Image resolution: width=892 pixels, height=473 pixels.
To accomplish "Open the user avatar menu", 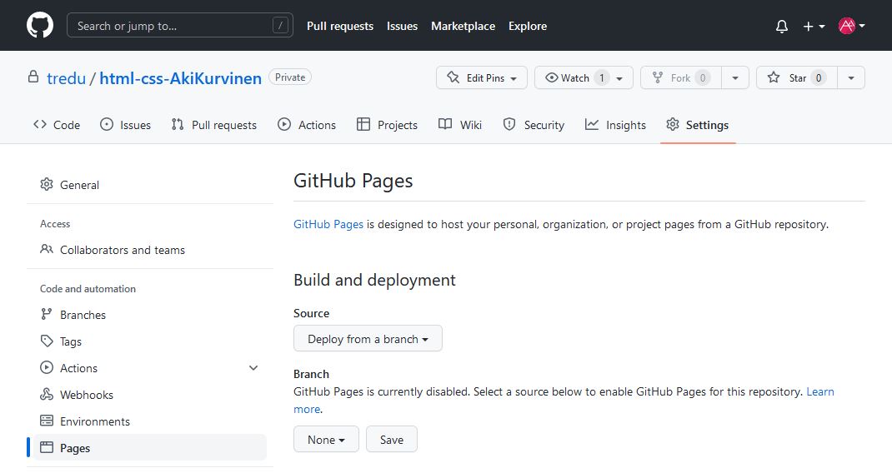I will click(x=852, y=26).
